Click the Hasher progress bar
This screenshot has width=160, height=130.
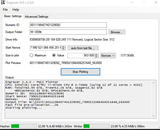tap(24, 126)
